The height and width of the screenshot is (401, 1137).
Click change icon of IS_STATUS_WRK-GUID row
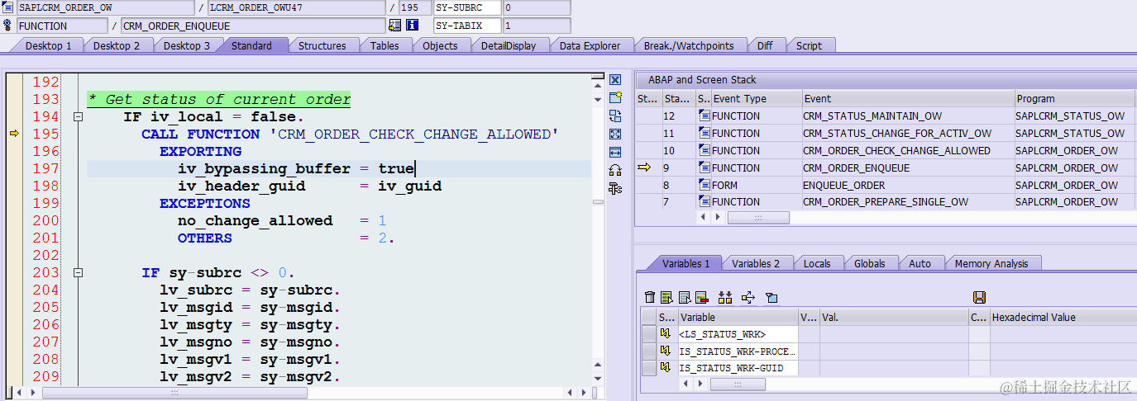pos(665,368)
